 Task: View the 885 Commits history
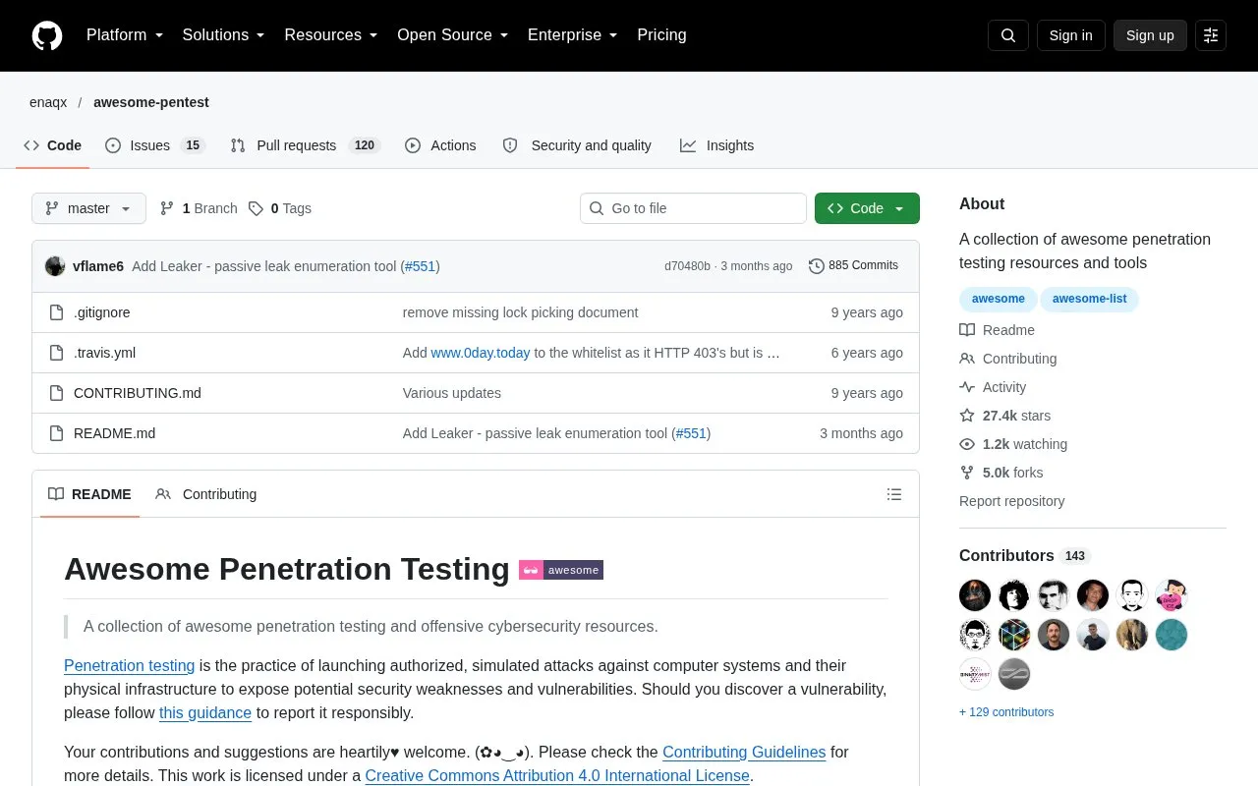click(854, 266)
